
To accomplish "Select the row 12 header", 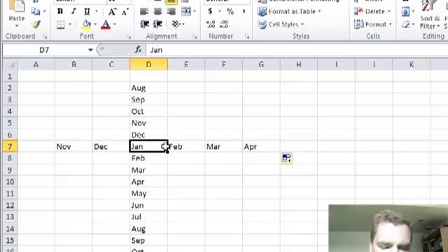I will click(x=10, y=205).
